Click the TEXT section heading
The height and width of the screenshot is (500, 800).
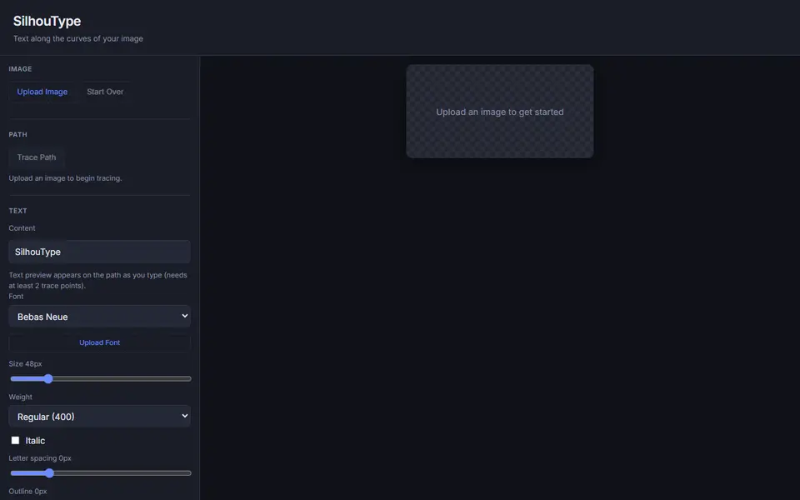[17, 211]
